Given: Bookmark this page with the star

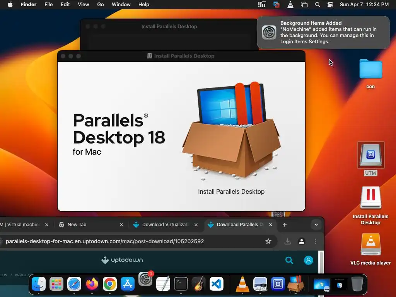Looking at the screenshot, I should pyautogui.click(x=268, y=241).
